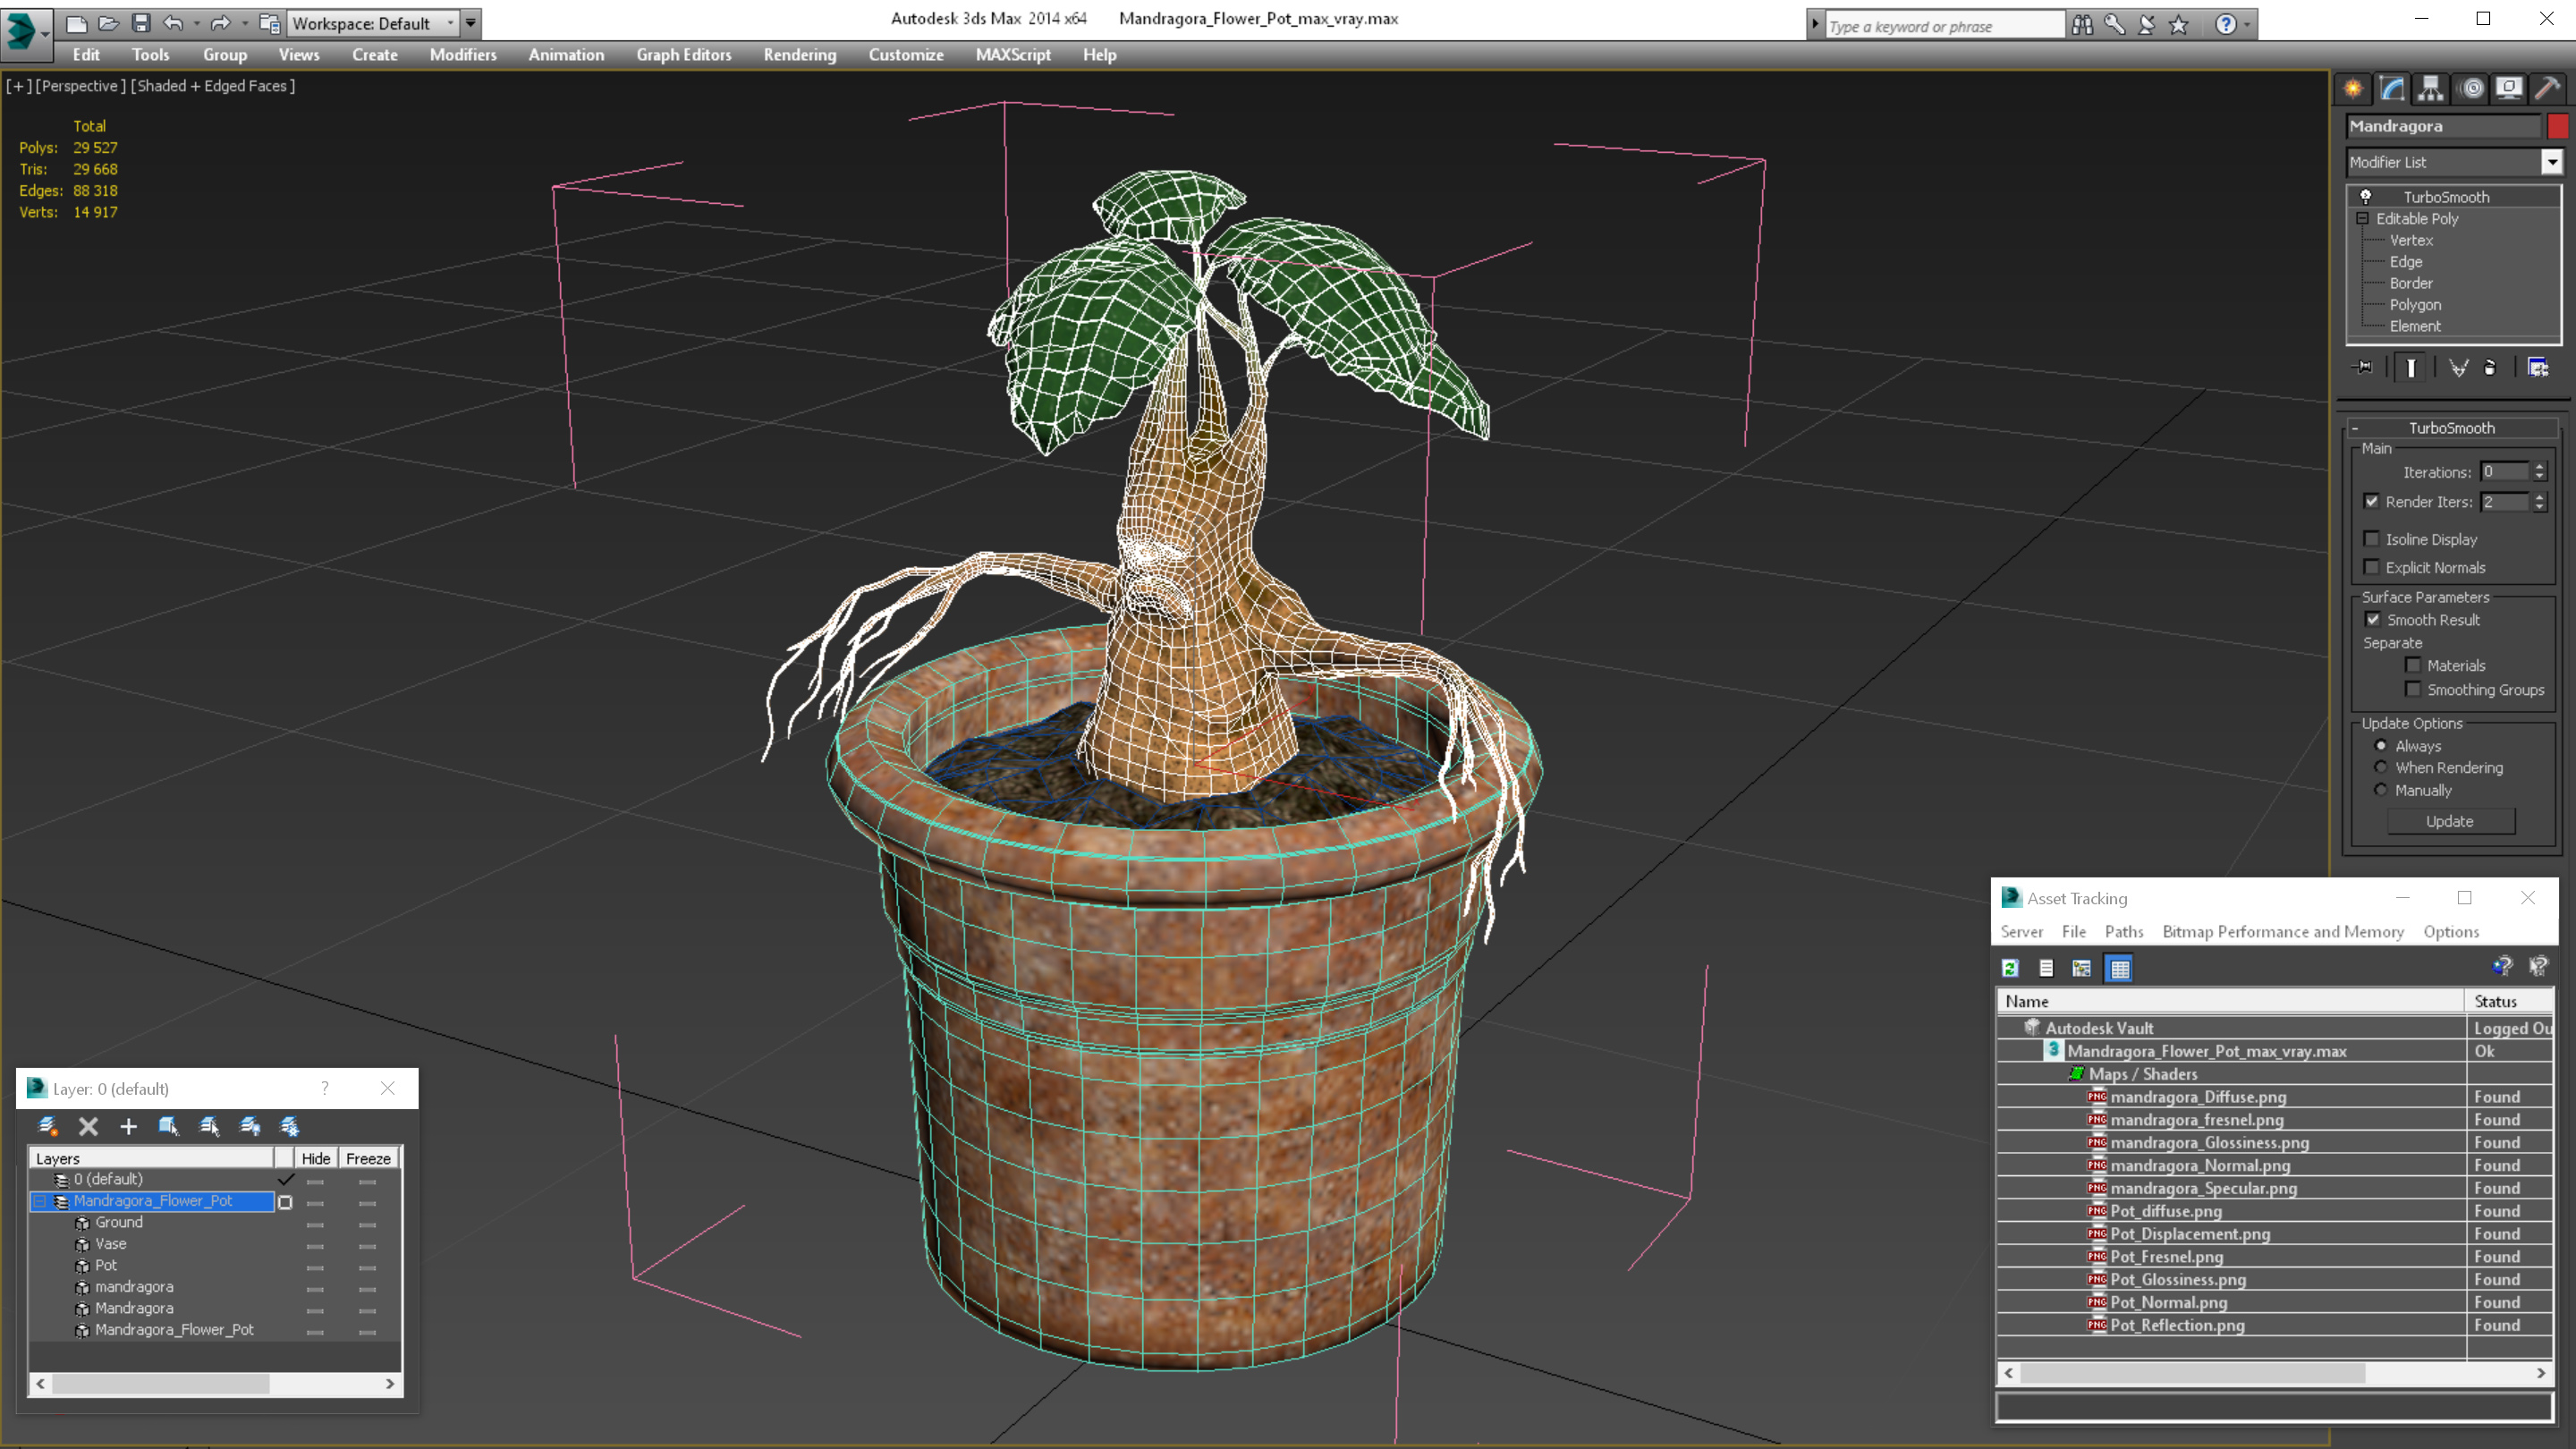Click Make Unique icon in modifier stack
Viewport: 2576px width, 1449px height.
coord(2458,368)
